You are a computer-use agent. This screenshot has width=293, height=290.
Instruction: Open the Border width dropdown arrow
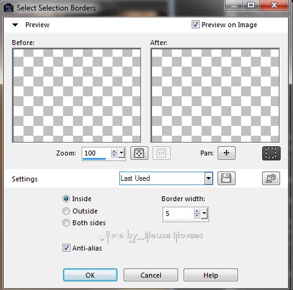point(204,214)
